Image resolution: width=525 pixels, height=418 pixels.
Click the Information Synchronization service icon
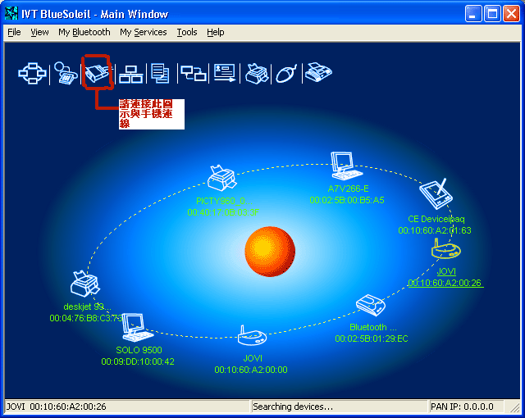pyautogui.click(x=194, y=73)
